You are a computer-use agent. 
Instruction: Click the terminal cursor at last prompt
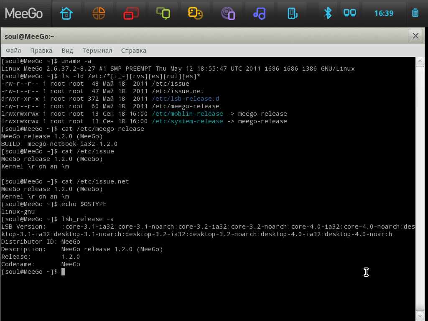pos(64,272)
